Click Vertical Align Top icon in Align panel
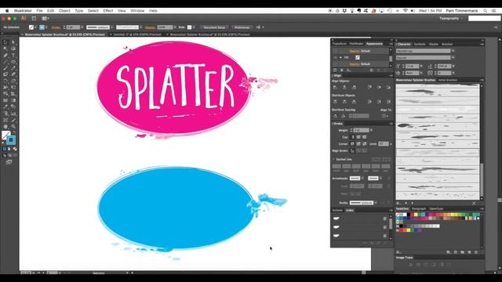 (x=369, y=87)
